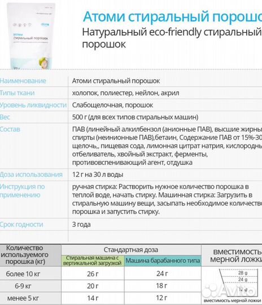This screenshot has height=305, width=262.
Task: Click the '26 г' dose cell
Action: 93,274
